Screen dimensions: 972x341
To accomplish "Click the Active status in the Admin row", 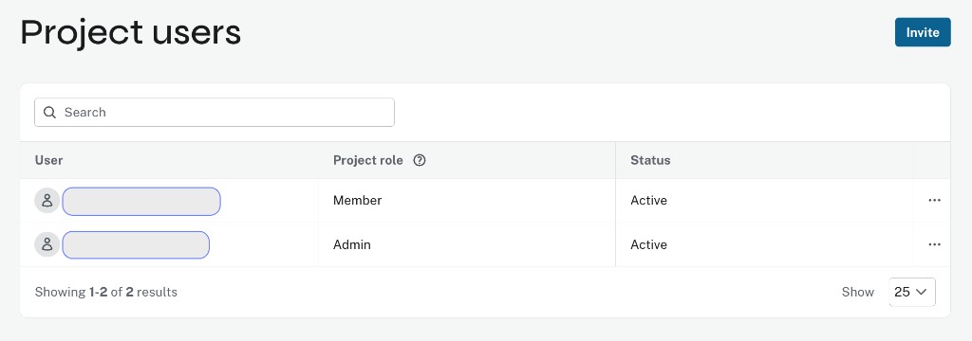I will point(649,244).
